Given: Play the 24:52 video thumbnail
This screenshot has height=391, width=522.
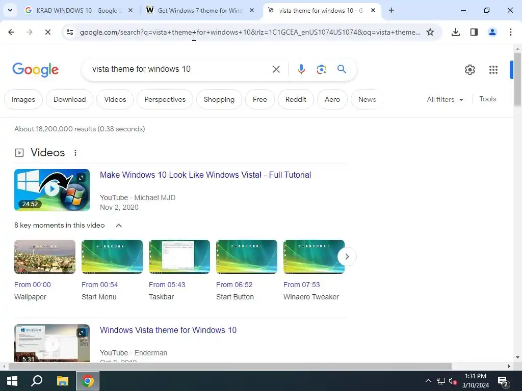Looking at the screenshot, I should pyautogui.click(x=52, y=190).
